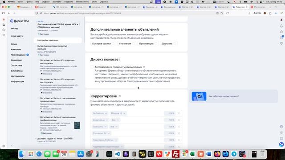Screen dimensions: 285x160
Task: Open the Аудитория «Роботы» dropdown
Action: pyautogui.click(x=105, y=140)
